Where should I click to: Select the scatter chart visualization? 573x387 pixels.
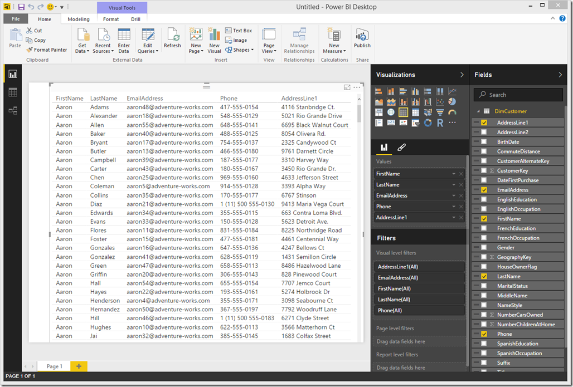point(440,102)
